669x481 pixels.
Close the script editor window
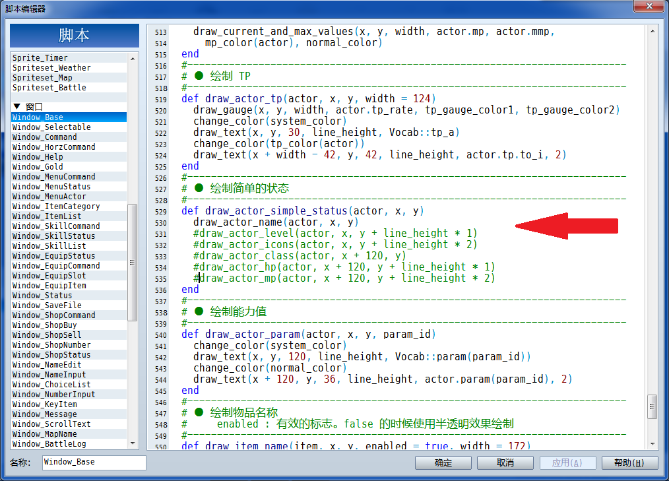649,6
